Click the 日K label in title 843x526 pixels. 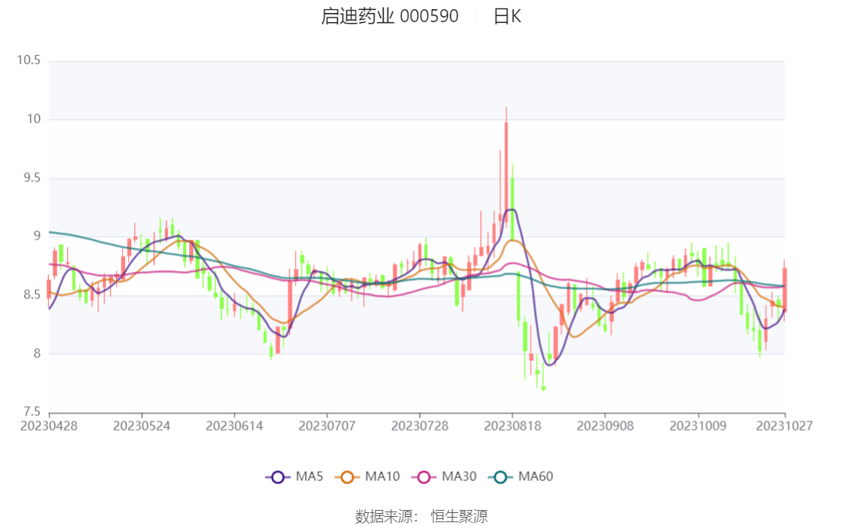pos(507,16)
